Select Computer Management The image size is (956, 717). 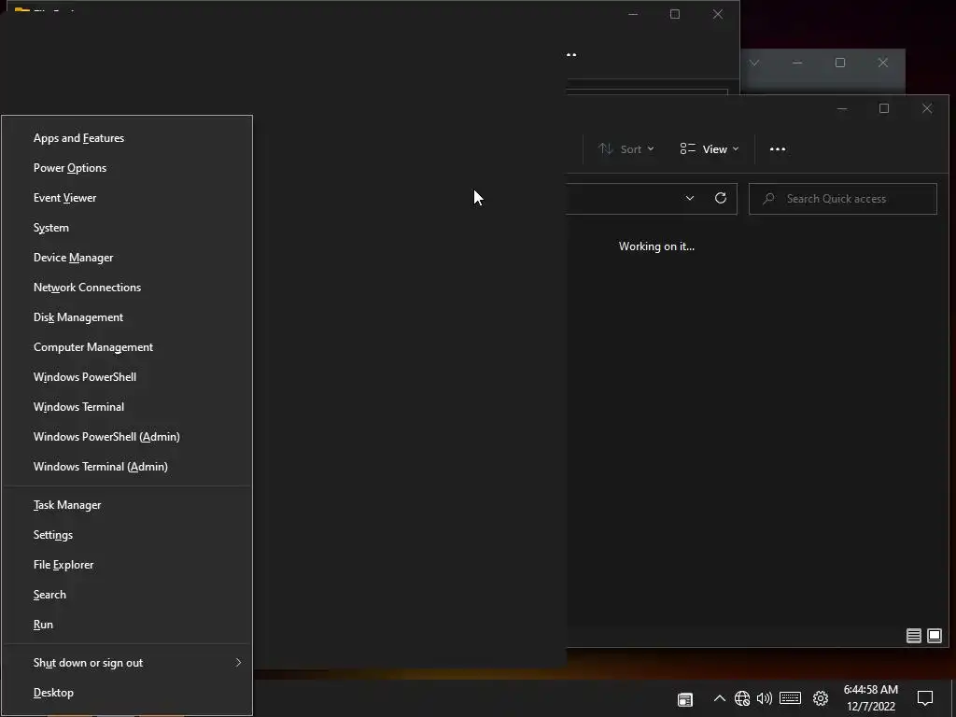coord(127,347)
